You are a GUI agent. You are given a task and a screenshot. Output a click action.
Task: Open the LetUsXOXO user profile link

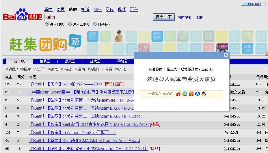coord(251,4)
